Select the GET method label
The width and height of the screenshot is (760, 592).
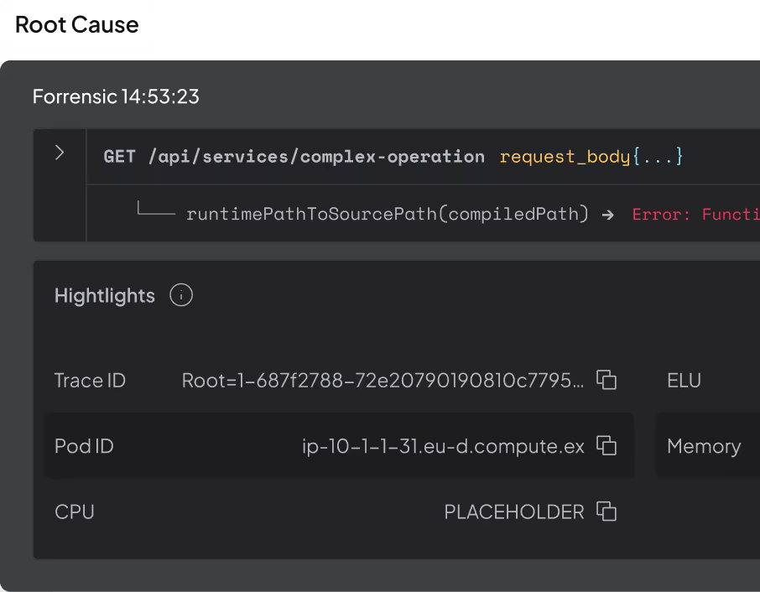click(x=118, y=156)
